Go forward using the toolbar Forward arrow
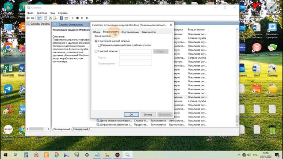Image resolution: width=283 pixels, height=159 pixels. point(33,18)
